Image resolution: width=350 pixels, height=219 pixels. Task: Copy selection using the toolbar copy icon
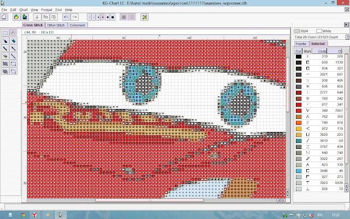click(x=45, y=17)
